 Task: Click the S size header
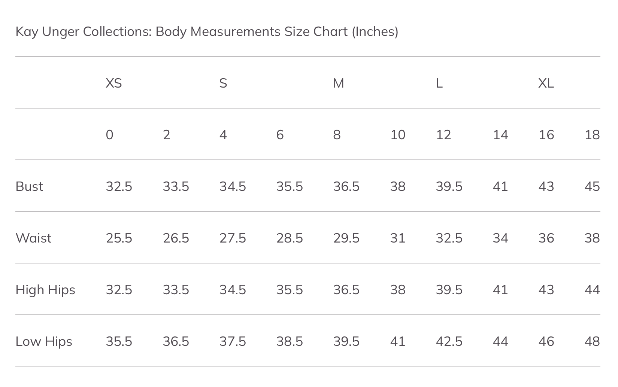point(223,83)
